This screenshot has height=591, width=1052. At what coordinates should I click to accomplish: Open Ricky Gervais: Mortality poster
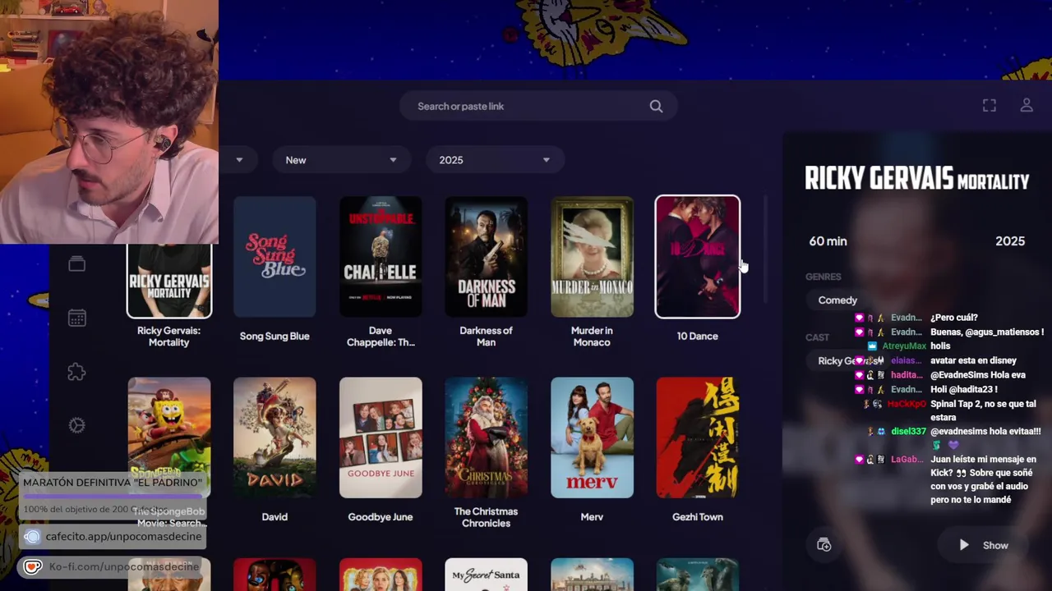coord(169,281)
